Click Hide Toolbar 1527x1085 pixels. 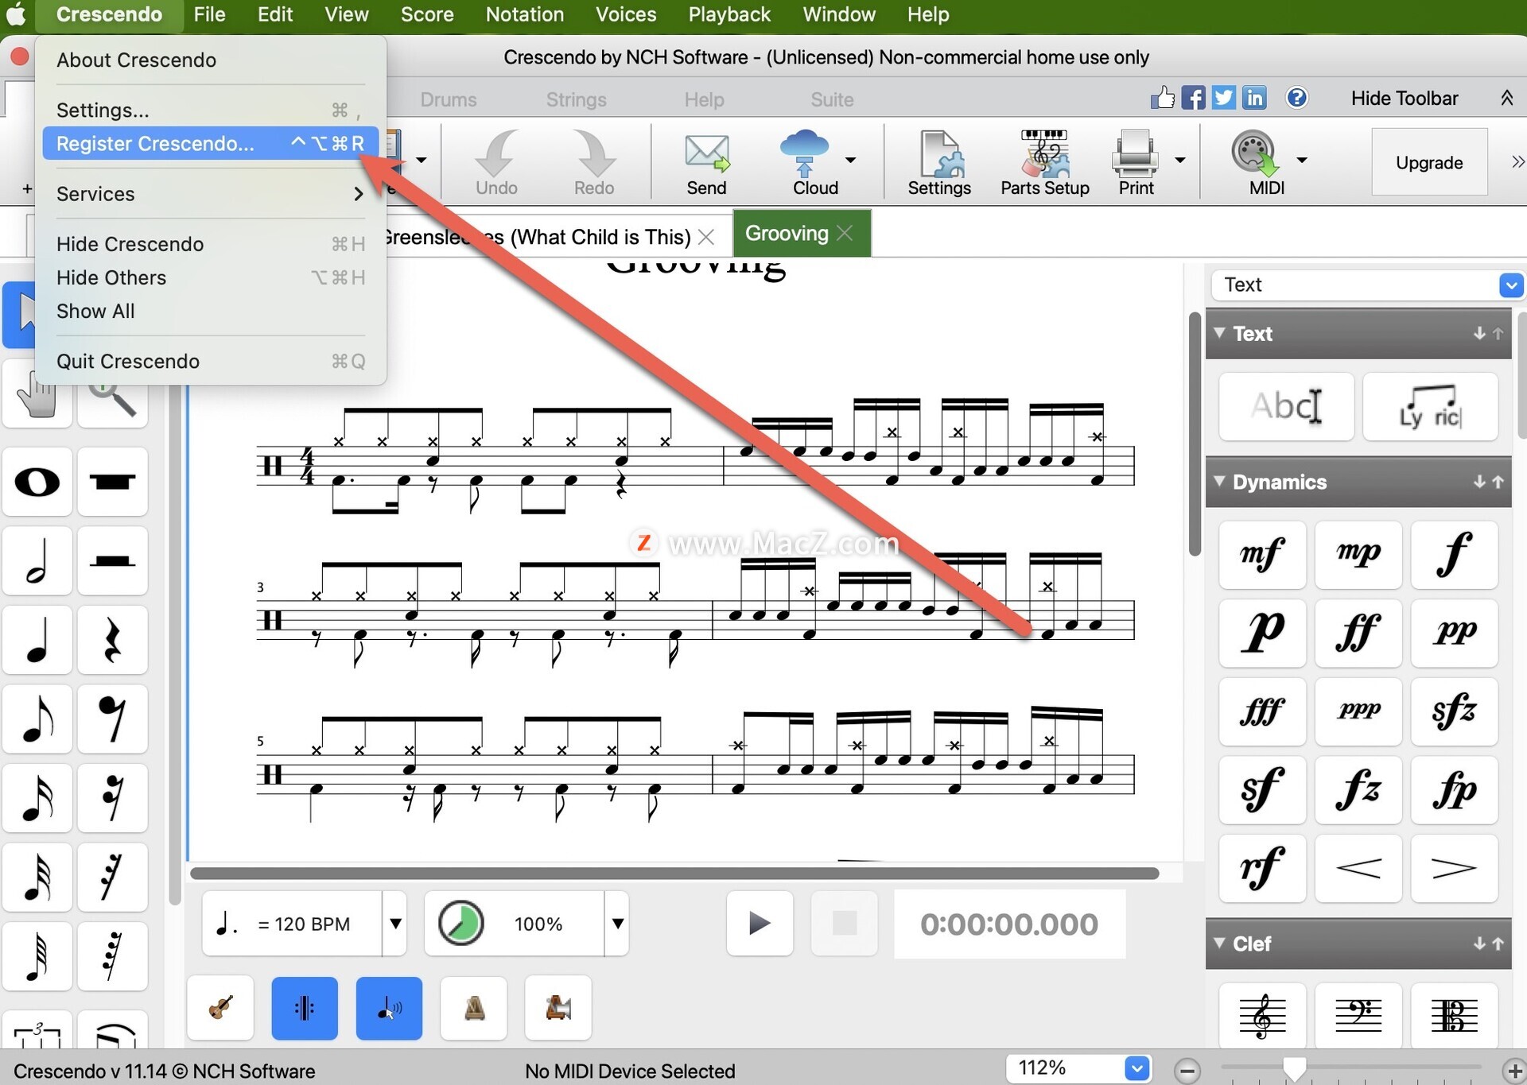pos(1404,98)
